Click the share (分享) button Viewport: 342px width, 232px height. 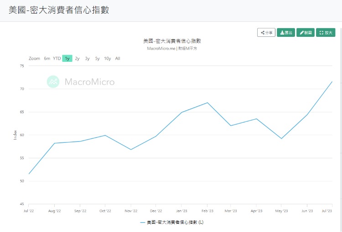point(266,32)
